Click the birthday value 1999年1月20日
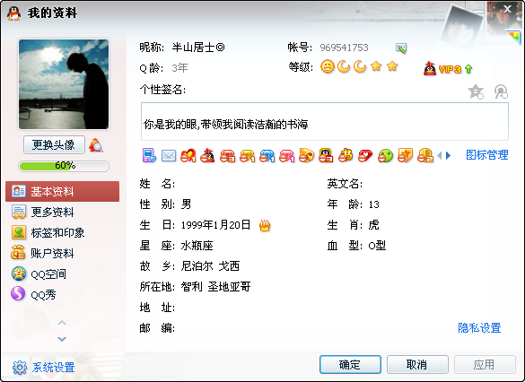This screenshot has height=382, width=525. pos(215,225)
